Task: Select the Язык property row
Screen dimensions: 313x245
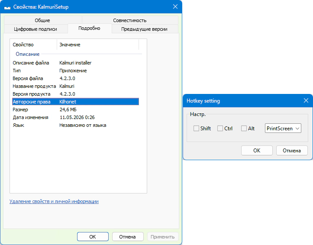Action: click(76, 125)
